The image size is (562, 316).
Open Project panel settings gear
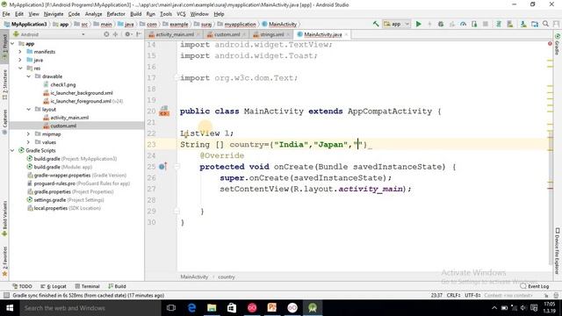[x=127, y=34]
